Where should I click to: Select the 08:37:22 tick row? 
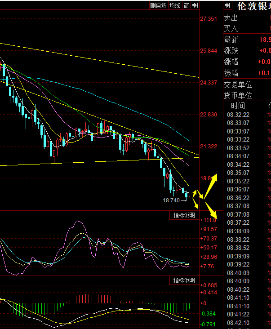(247, 222)
